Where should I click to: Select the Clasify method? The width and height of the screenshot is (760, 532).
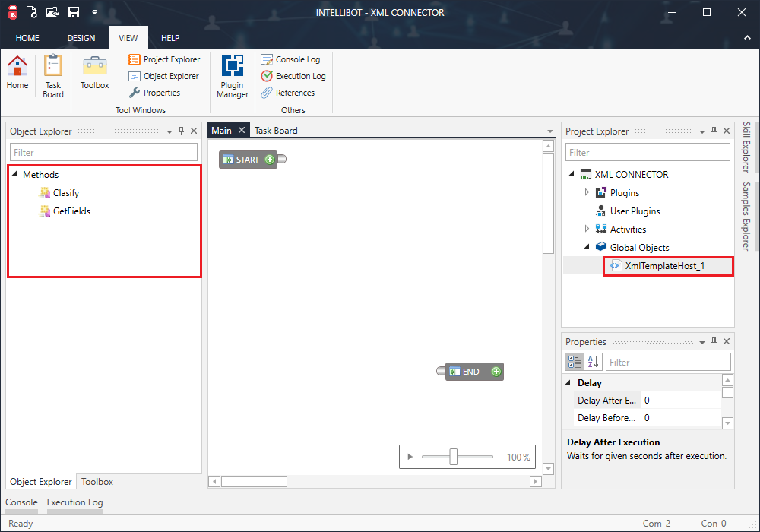coord(59,193)
